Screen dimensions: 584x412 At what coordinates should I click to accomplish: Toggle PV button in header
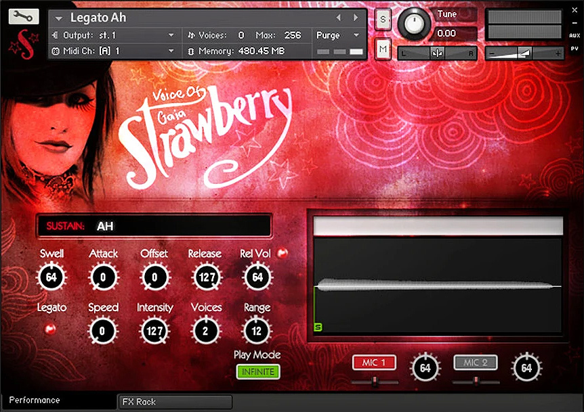click(575, 49)
